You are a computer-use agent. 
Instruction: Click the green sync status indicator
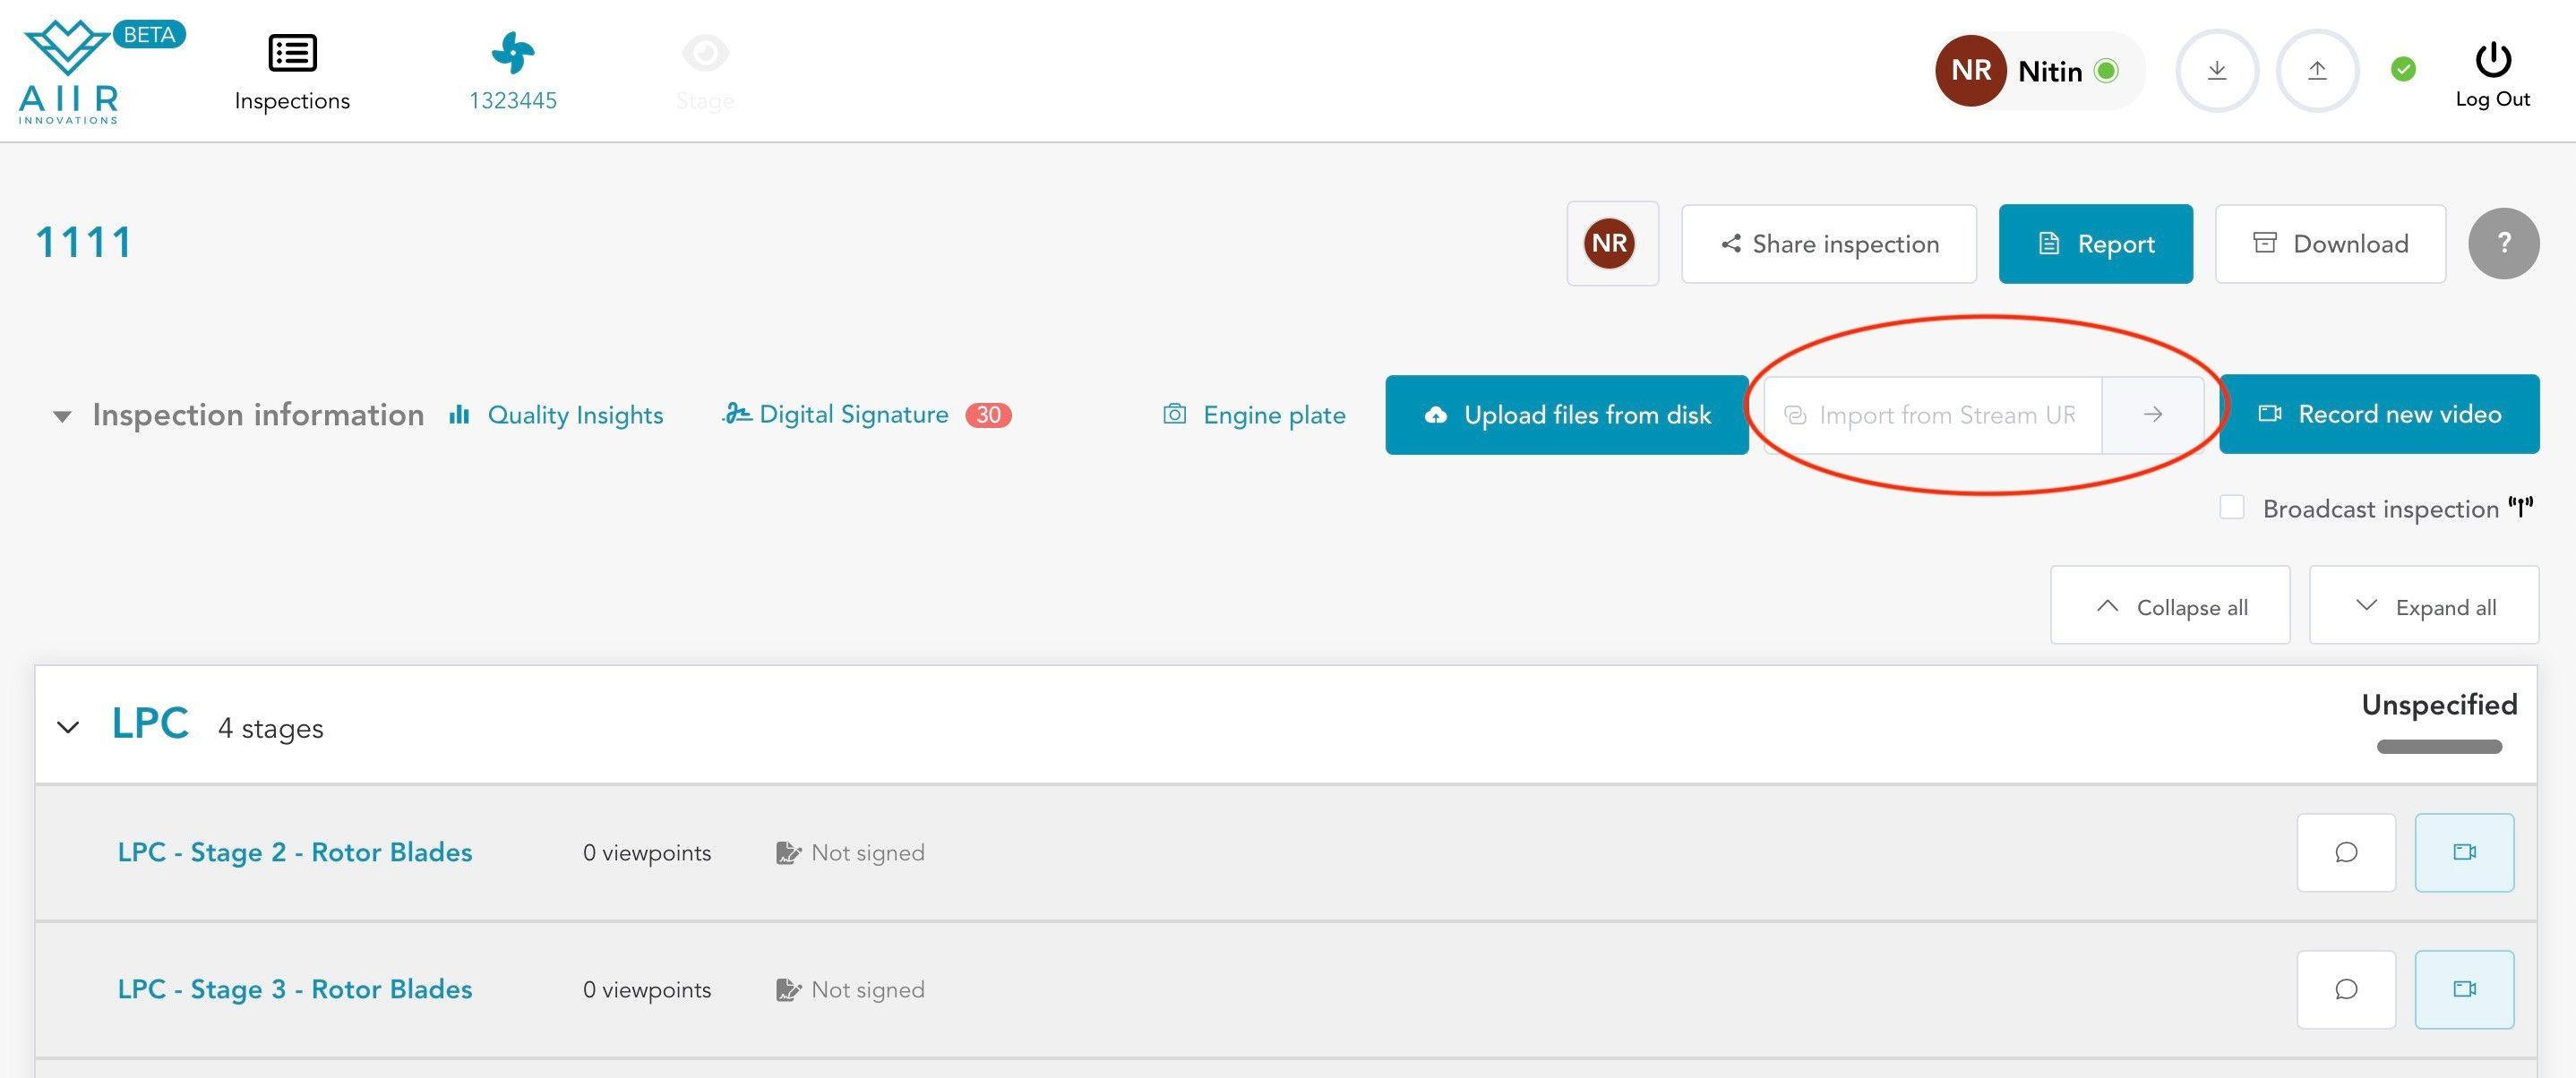(2402, 70)
